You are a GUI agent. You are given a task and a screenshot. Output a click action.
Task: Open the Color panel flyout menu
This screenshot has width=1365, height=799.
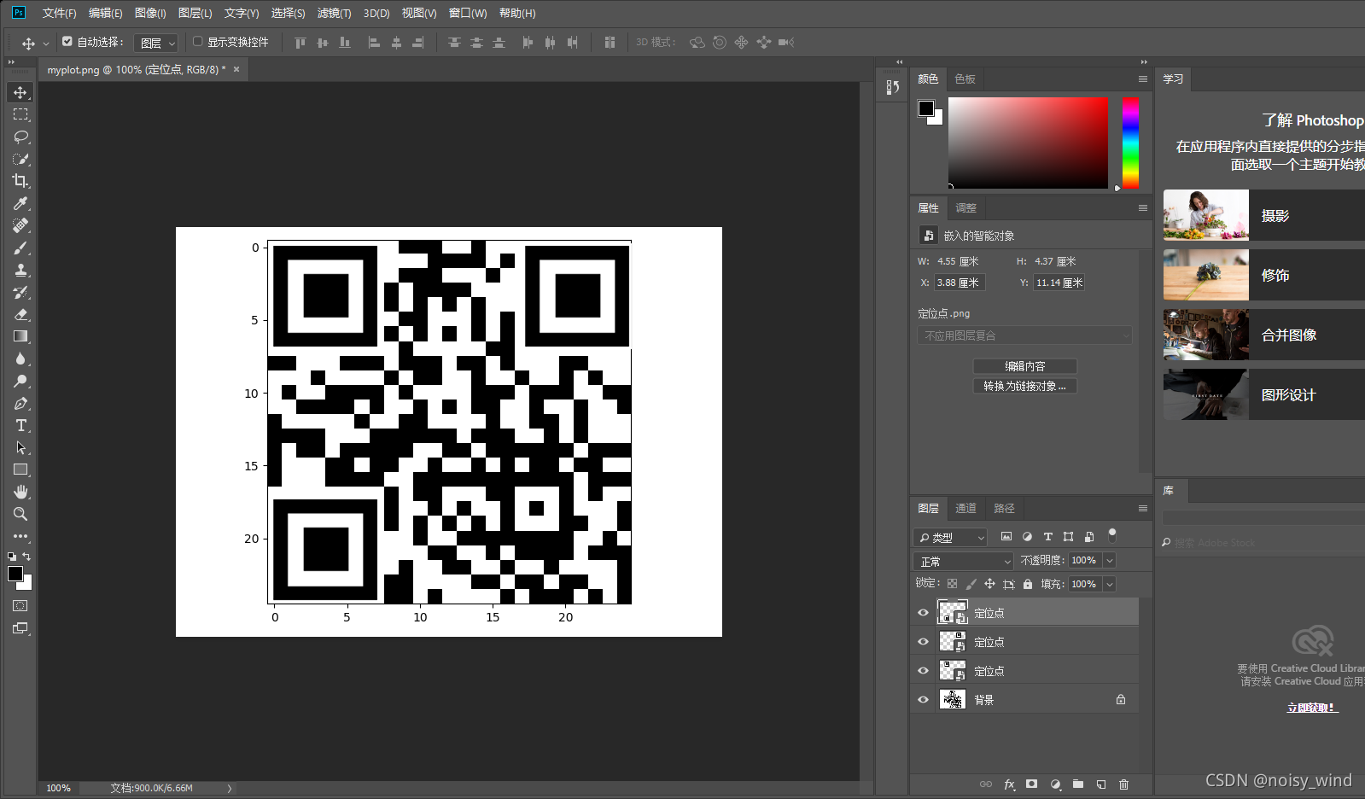pos(1142,79)
